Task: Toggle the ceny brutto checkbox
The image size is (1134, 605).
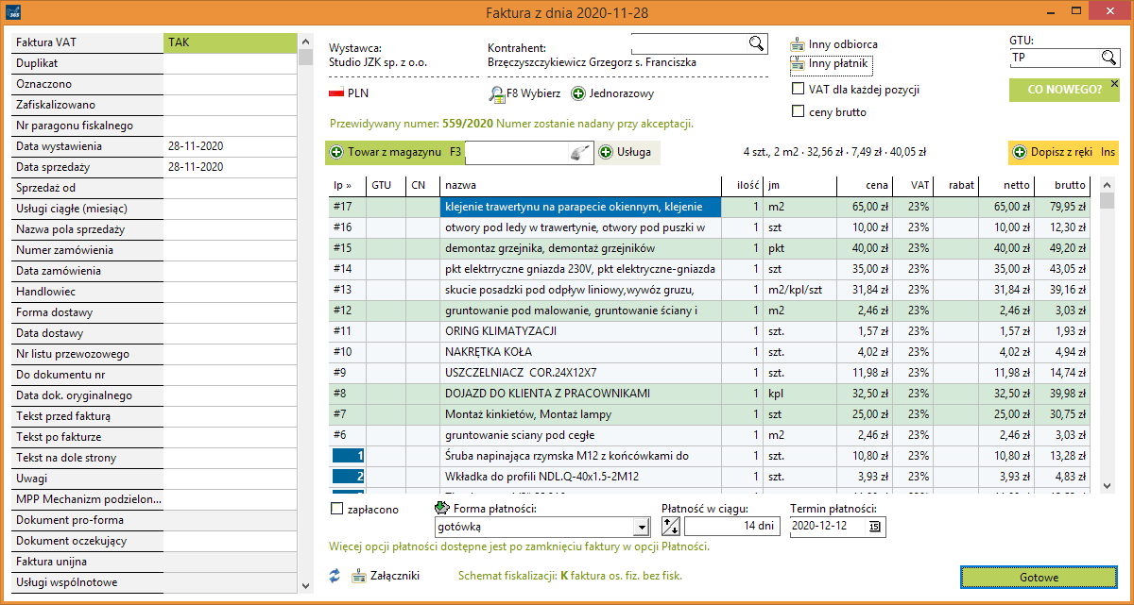Action: (x=798, y=112)
